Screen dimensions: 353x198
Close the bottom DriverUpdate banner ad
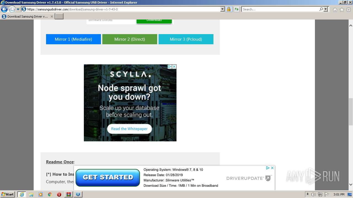[272, 168]
